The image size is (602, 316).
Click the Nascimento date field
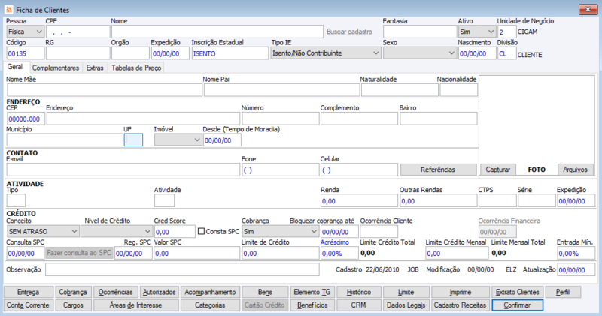(x=477, y=53)
